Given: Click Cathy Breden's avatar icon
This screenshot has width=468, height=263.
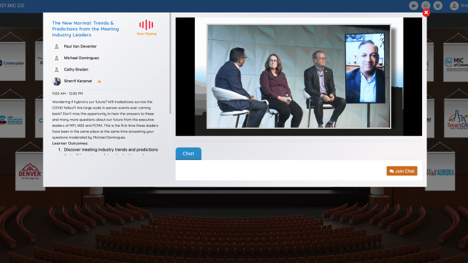Looking at the screenshot, I should click(56, 69).
